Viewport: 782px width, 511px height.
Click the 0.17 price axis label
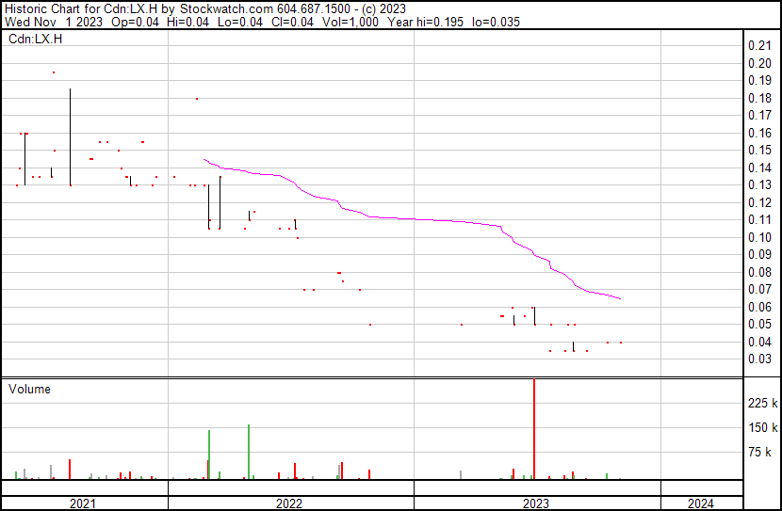[760, 115]
